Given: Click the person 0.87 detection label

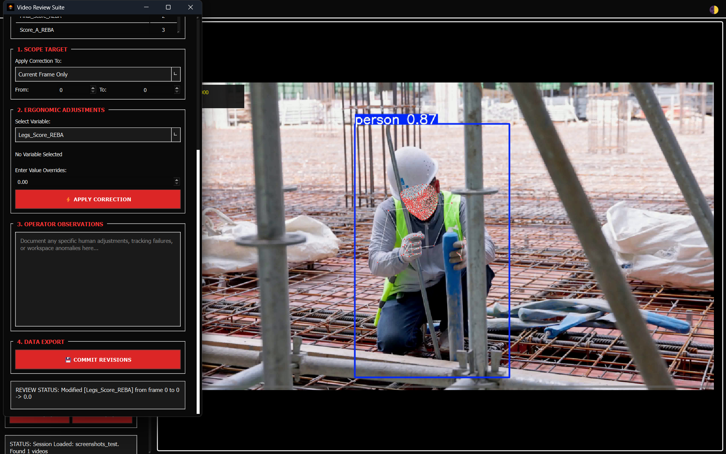Looking at the screenshot, I should click(x=396, y=120).
